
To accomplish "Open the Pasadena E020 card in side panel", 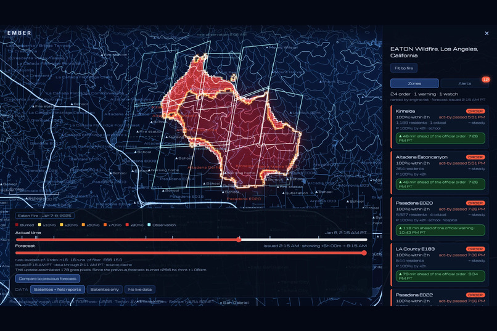I will [x=440, y=219].
